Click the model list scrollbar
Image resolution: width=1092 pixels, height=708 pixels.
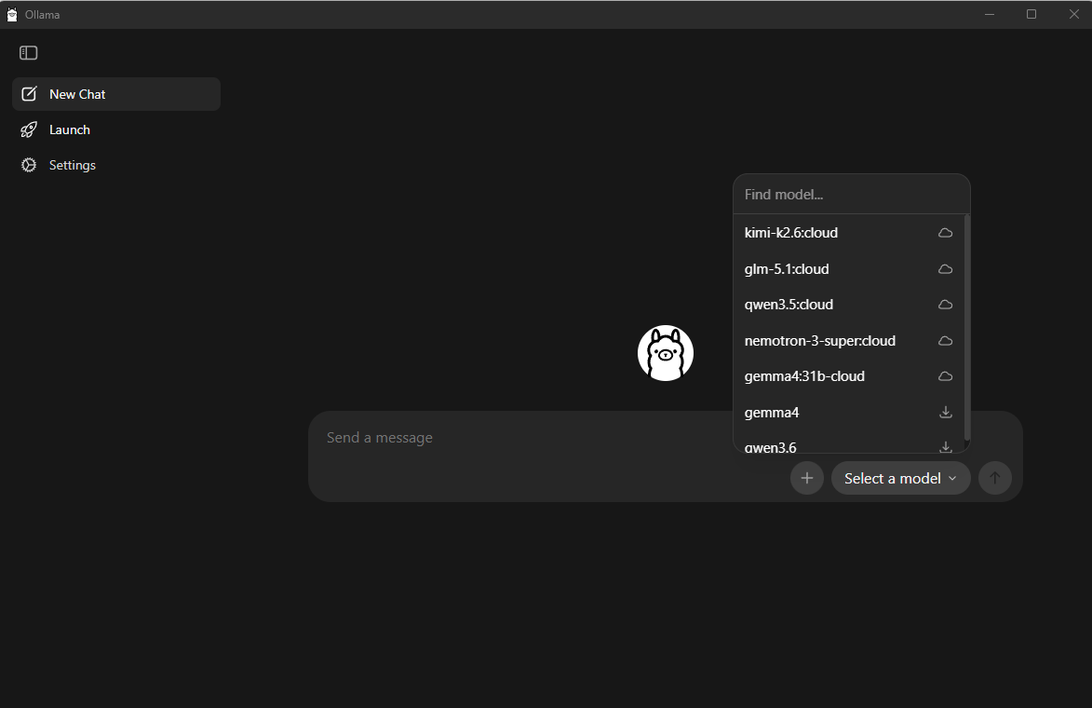click(966, 328)
